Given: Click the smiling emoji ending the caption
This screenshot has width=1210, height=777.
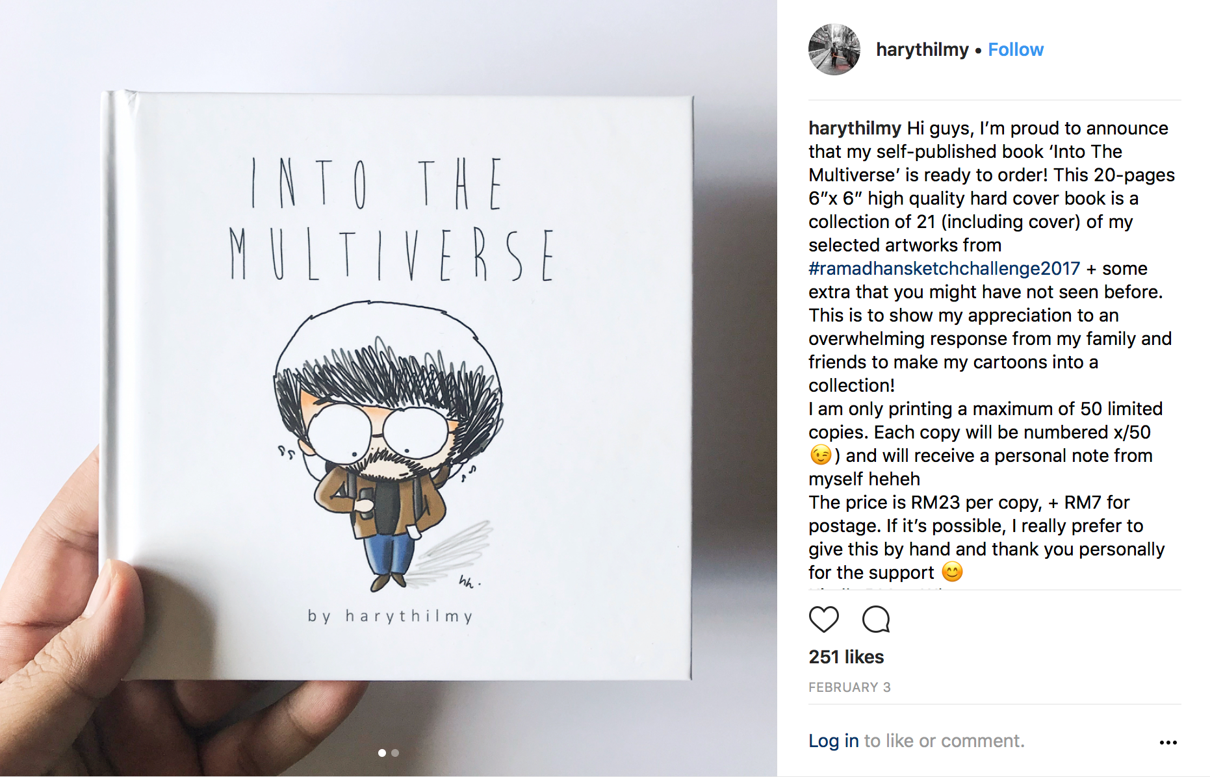Looking at the screenshot, I should [x=952, y=572].
